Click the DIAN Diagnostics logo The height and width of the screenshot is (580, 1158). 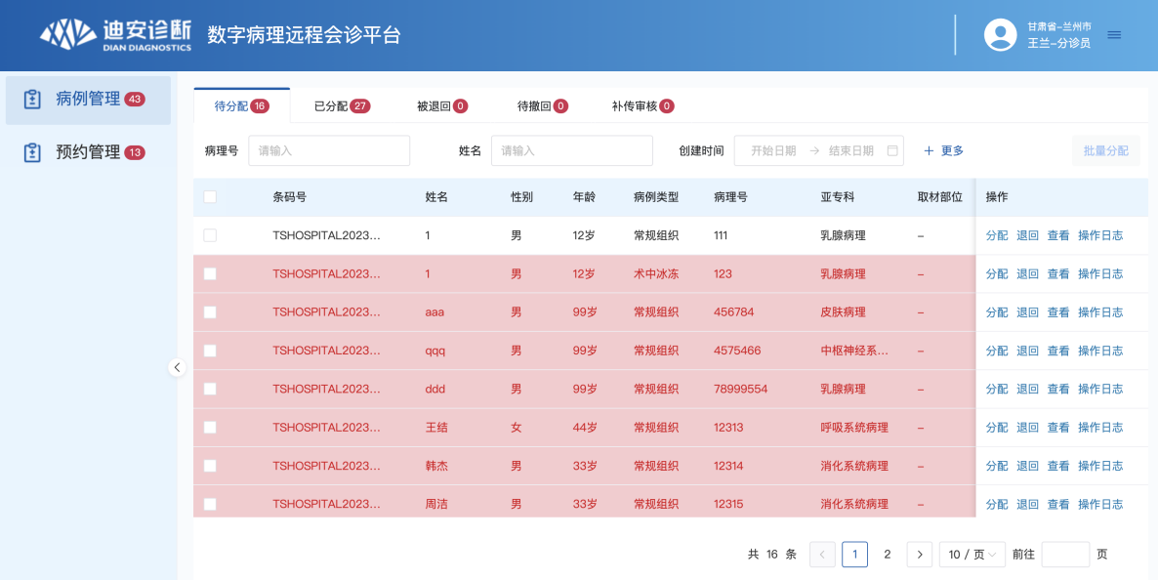(x=115, y=34)
